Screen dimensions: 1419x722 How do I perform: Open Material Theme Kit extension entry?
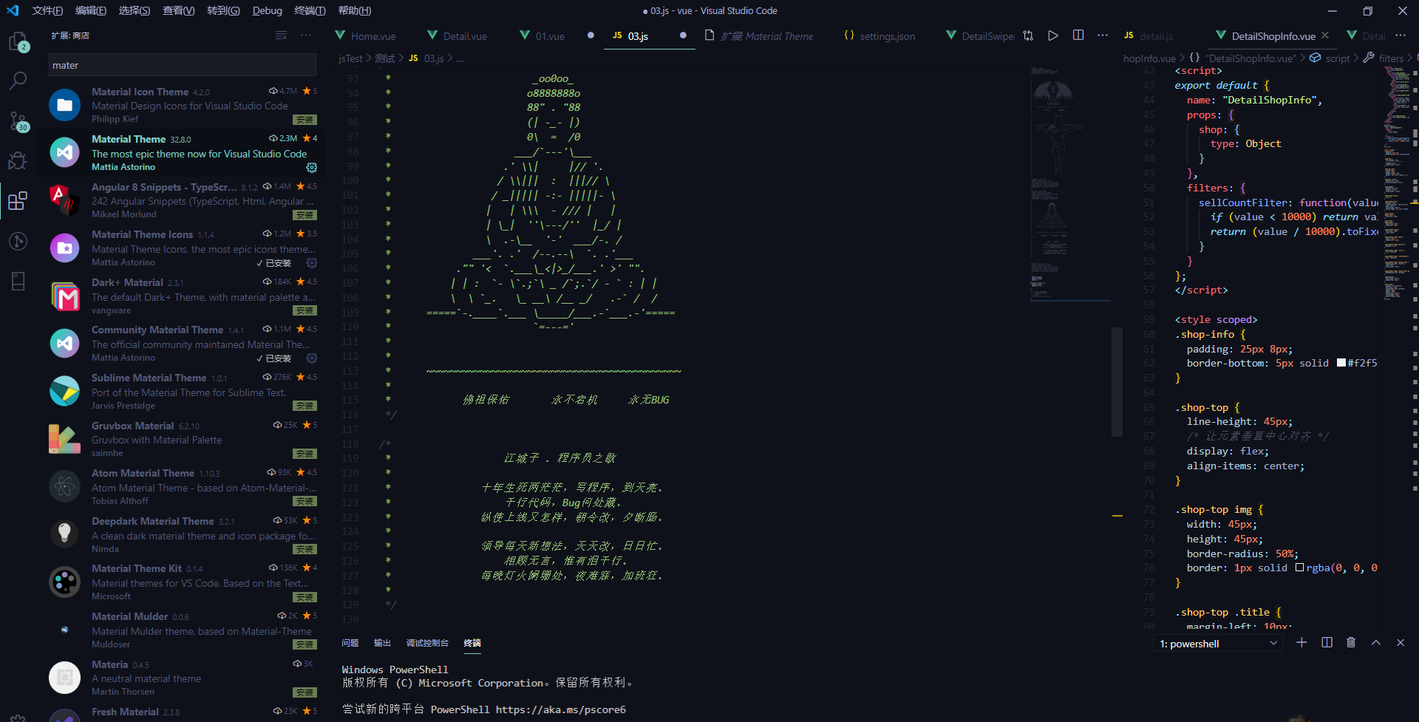pos(183,582)
